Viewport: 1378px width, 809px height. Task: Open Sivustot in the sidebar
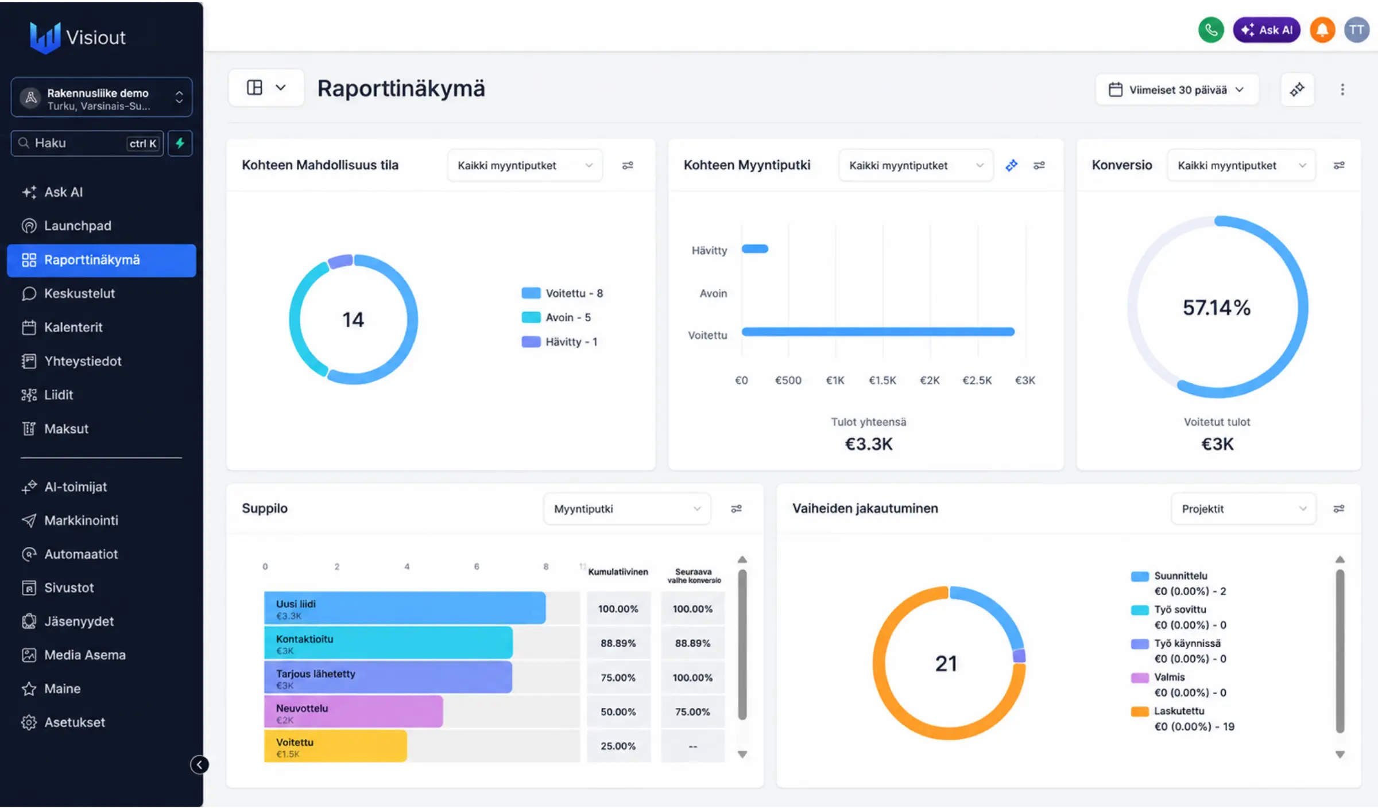[x=102, y=588]
